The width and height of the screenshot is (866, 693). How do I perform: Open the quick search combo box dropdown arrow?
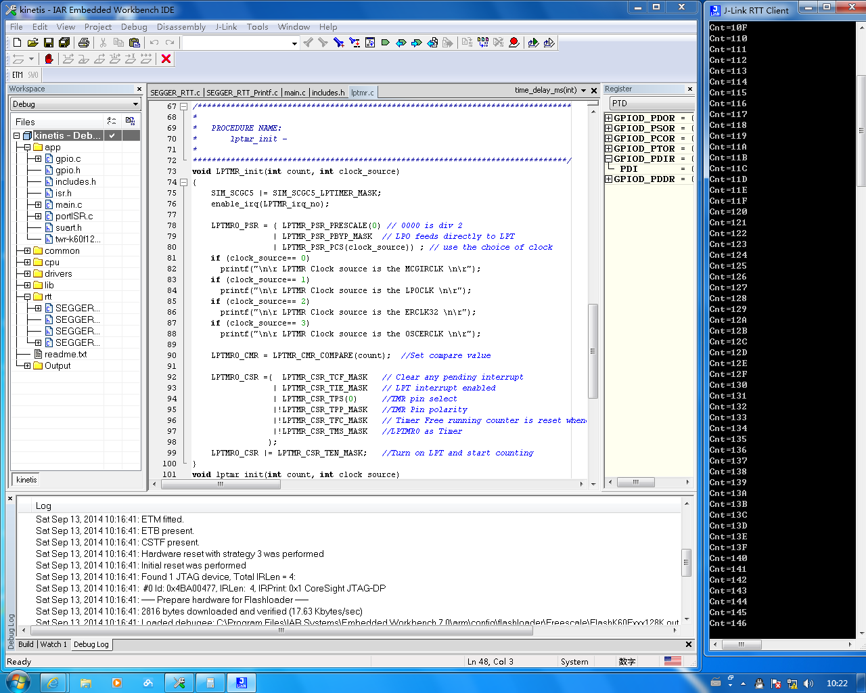(x=294, y=43)
